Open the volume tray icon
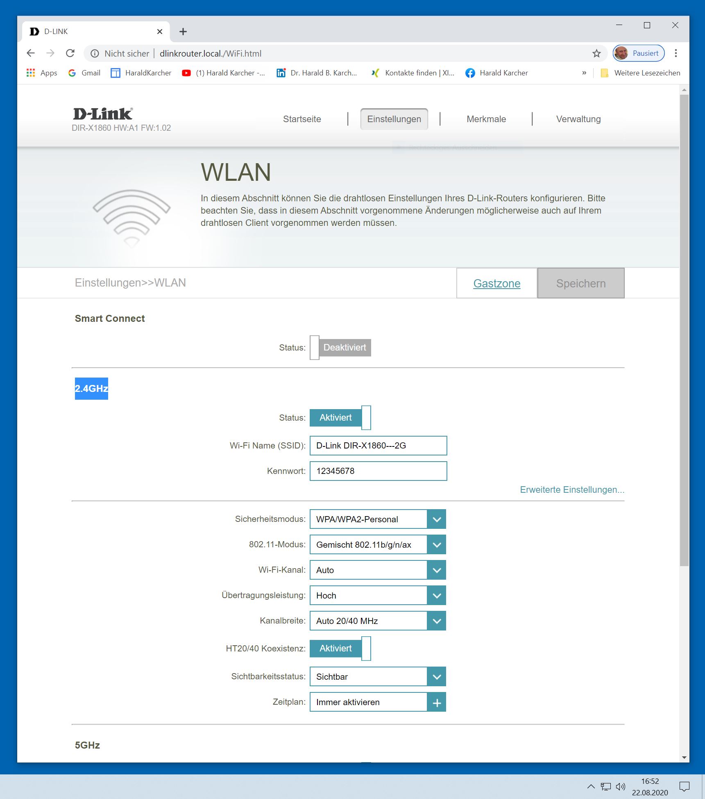The image size is (705, 799). pos(621,786)
